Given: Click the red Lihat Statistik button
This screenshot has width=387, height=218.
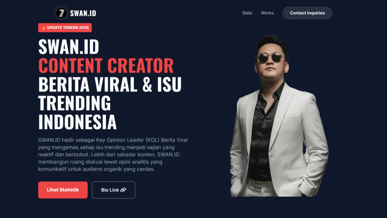Looking at the screenshot, I should coord(63,190).
